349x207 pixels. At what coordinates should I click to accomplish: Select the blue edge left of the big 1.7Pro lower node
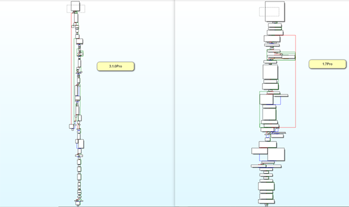pyautogui.click(x=260, y=158)
